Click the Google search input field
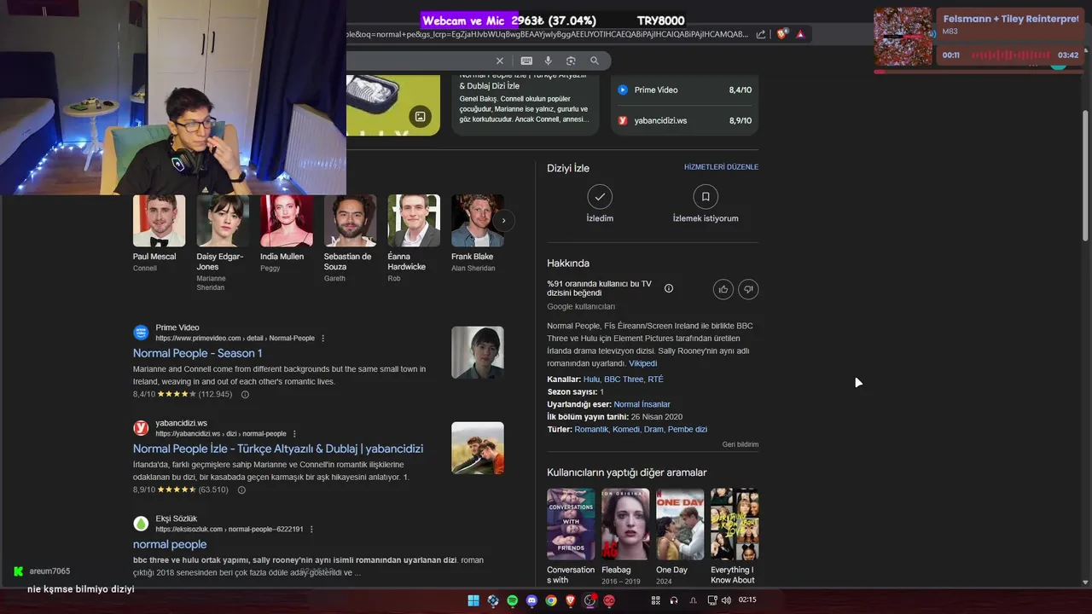Viewport: 1092px width, 614px height. point(418,61)
